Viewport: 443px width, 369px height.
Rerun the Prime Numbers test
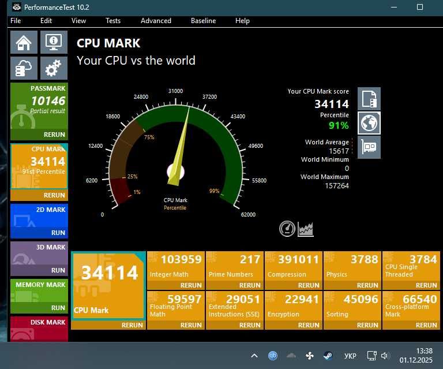point(250,285)
